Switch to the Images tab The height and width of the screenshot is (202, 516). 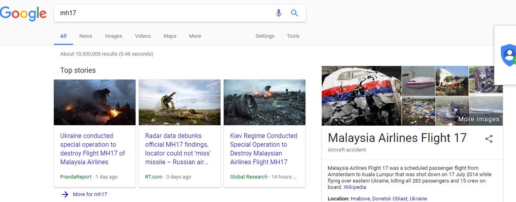coord(114,36)
